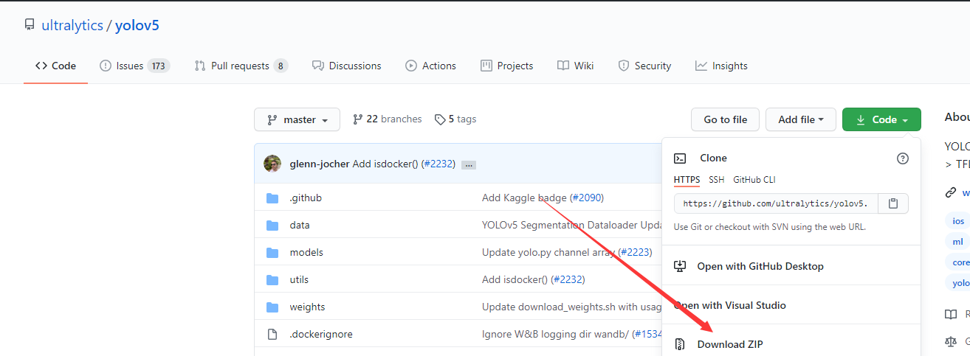970x356 pixels.
Task: Open the weights folder name
Action: [x=307, y=307]
